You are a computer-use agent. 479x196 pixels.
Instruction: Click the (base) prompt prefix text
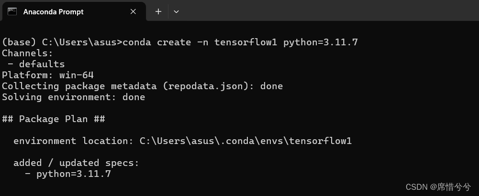pyautogui.click(x=19, y=42)
